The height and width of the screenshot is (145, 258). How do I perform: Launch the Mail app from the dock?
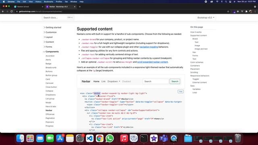point(40,138)
